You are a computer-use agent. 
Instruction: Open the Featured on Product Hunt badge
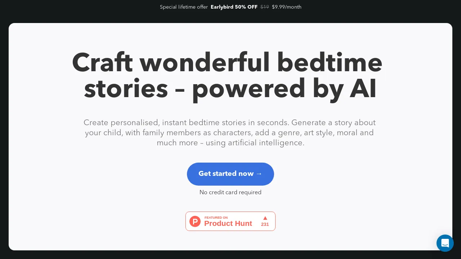(x=230, y=221)
